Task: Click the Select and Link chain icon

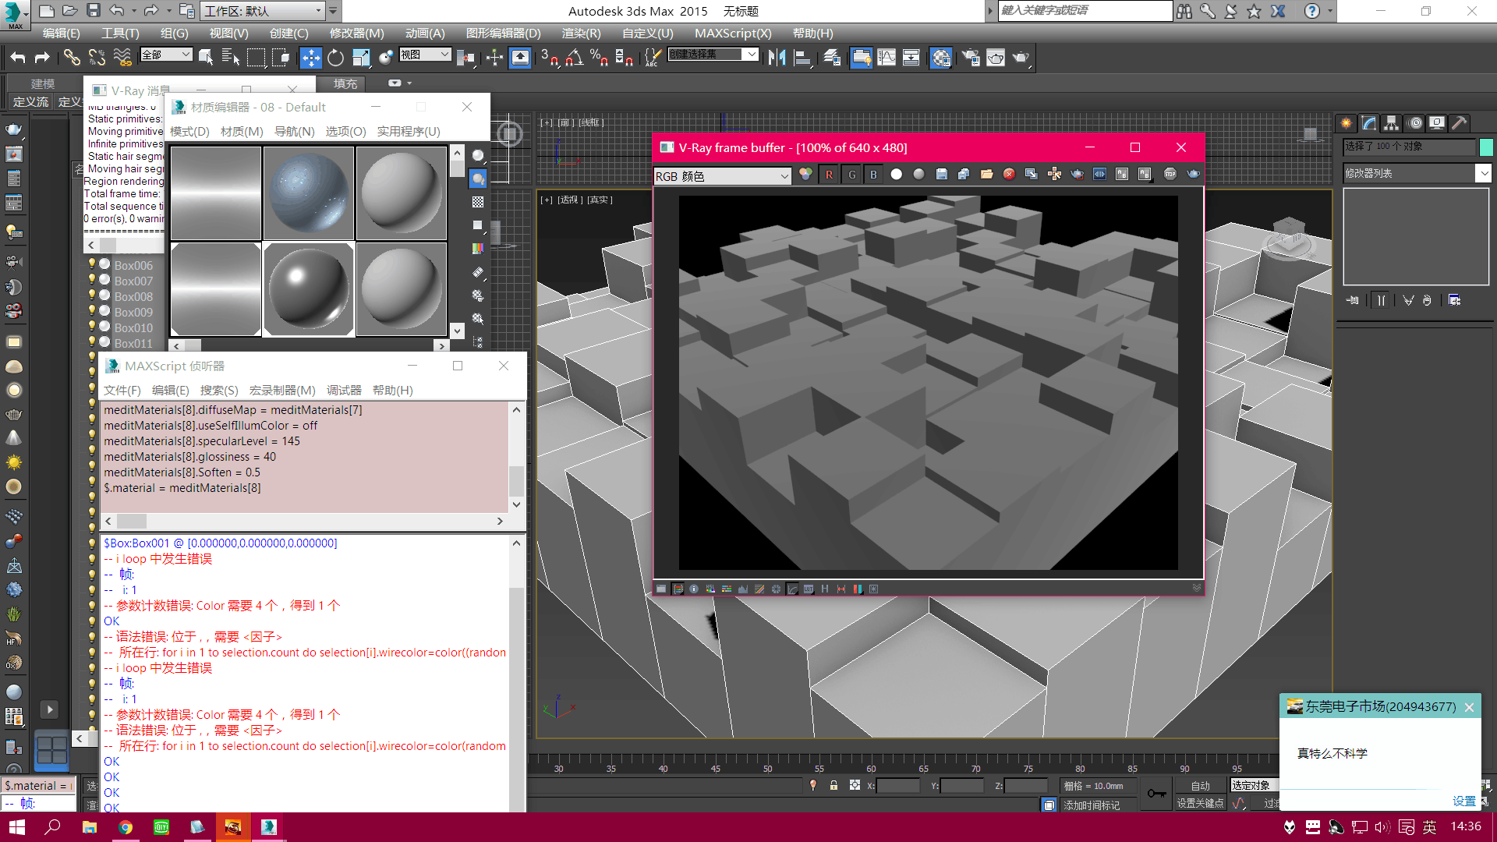Action: (x=72, y=58)
